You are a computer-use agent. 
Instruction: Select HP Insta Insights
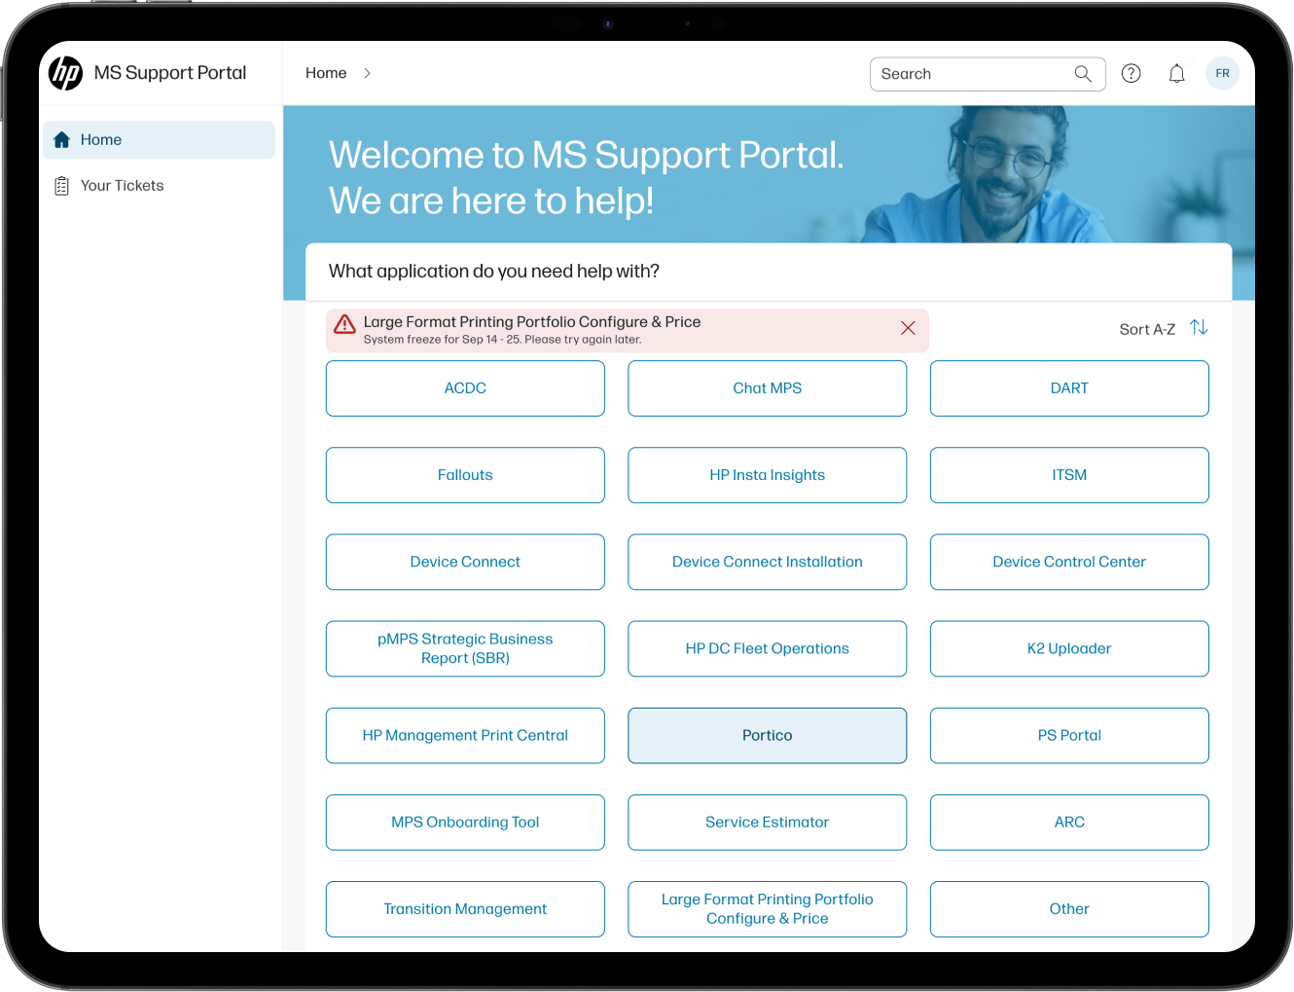768,475
